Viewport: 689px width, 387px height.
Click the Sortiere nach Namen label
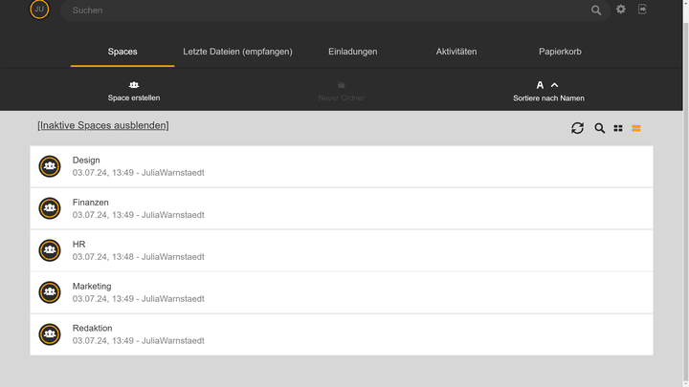point(548,98)
